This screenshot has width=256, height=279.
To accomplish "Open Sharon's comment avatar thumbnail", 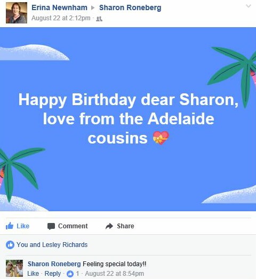I will tap(14, 268).
